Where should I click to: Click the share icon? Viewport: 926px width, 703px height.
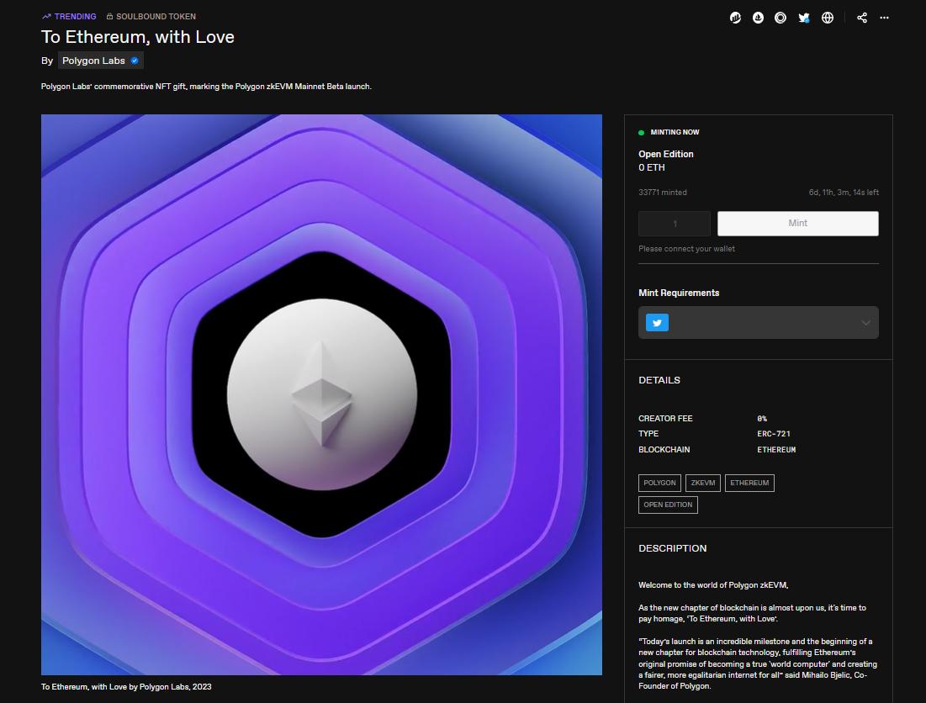tap(862, 18)
